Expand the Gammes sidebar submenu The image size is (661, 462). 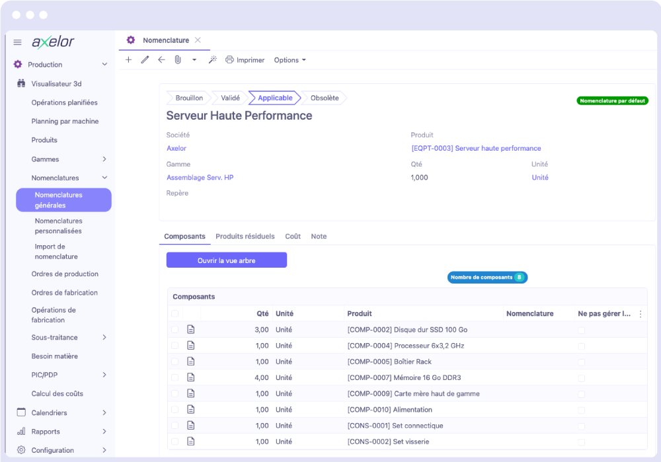click(x=104, y=159)
